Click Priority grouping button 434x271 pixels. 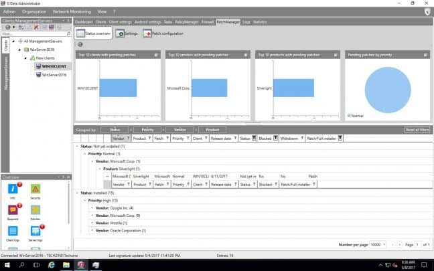[147, 130]
